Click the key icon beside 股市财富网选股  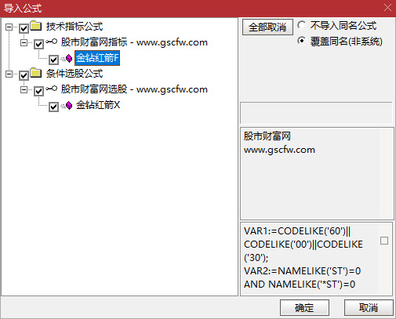point(51,89)
